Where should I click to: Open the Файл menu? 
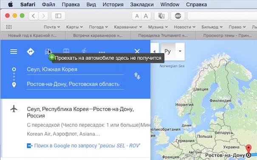pyautogui.click(x=48, y=4)
